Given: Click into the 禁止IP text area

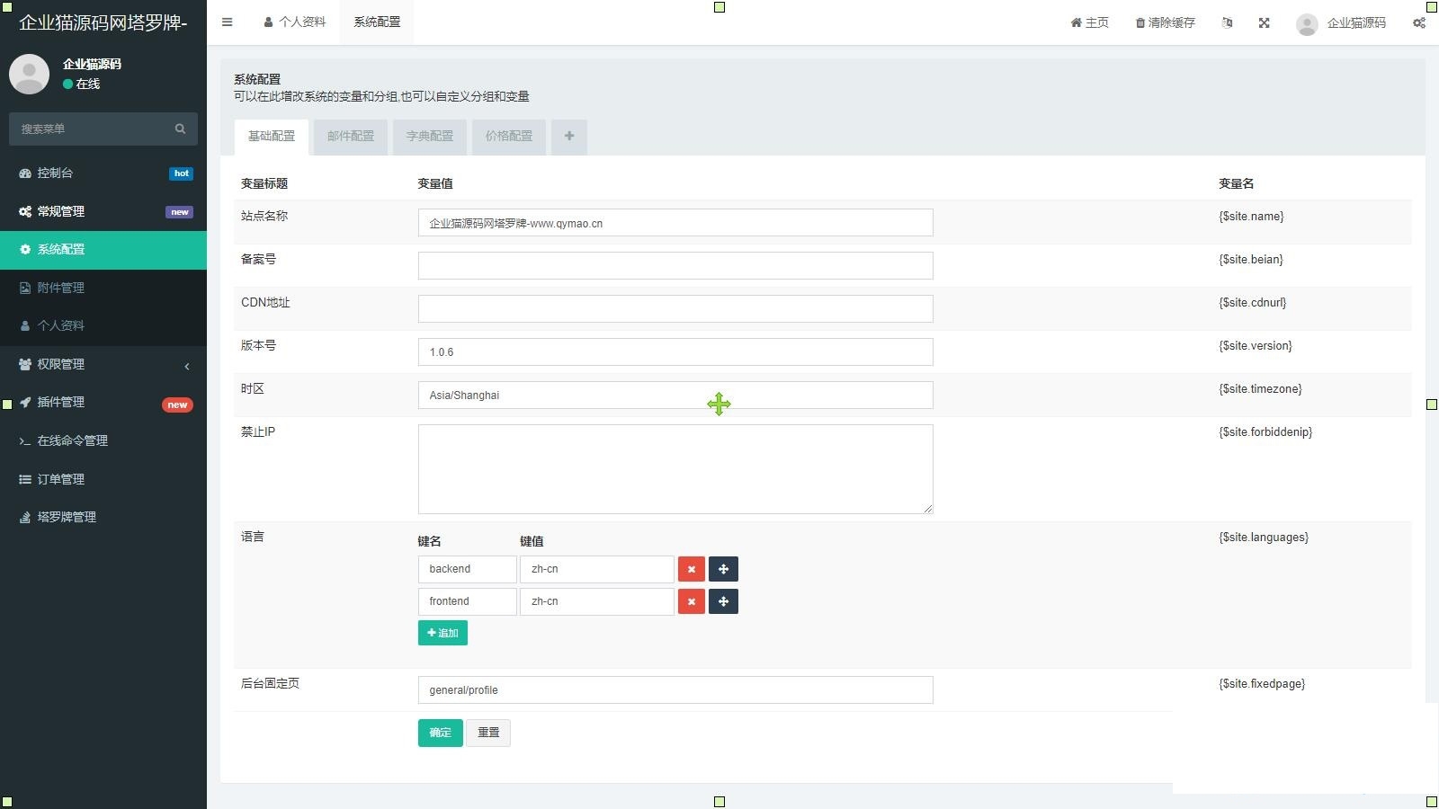Looking at the screenshot, I should pos(675,468).
